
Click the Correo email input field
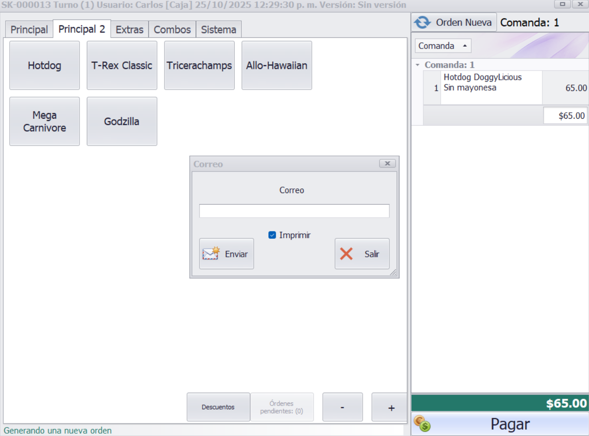pyautogui.click(x=294, y=211)
